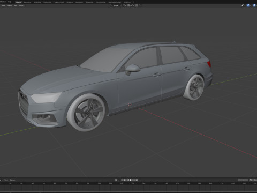The width and height of the screenshot is (257, 193).
Task: Open the UV Editing workspace tab
Action: [x=47, y=2]
